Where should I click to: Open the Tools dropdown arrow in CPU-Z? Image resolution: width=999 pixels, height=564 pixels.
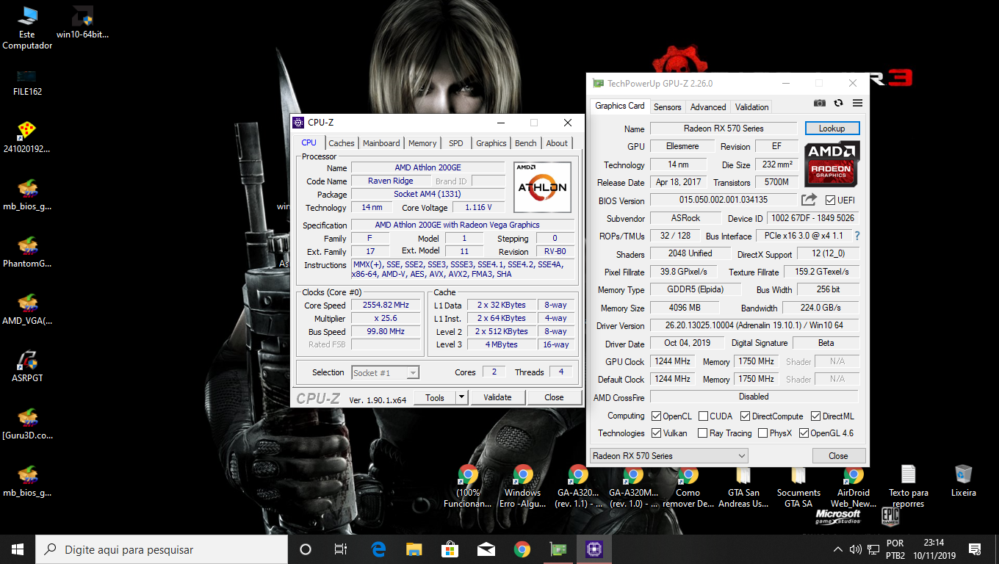click(x=461, y=397)
